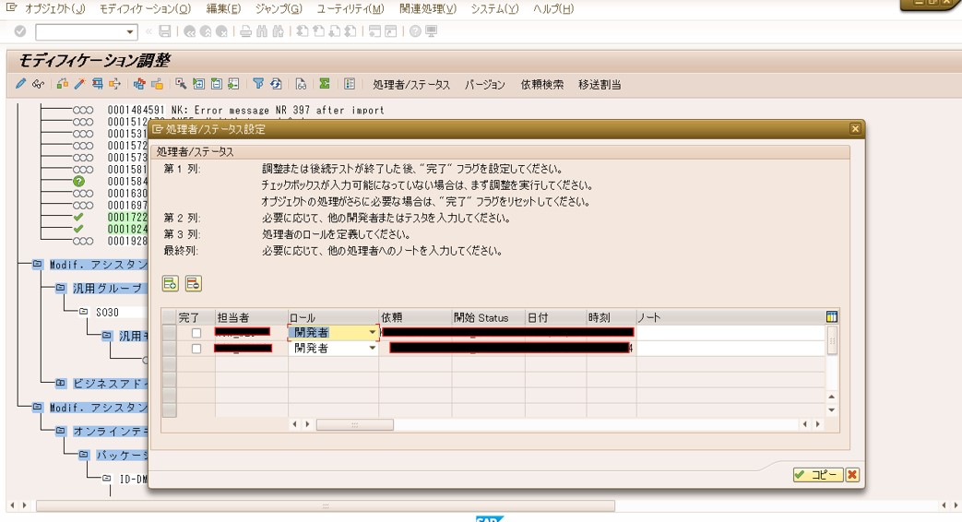Screen dimensions: 962x522
Task: Click the filter funnel icon in toolbar
Action: click(258, 84)
